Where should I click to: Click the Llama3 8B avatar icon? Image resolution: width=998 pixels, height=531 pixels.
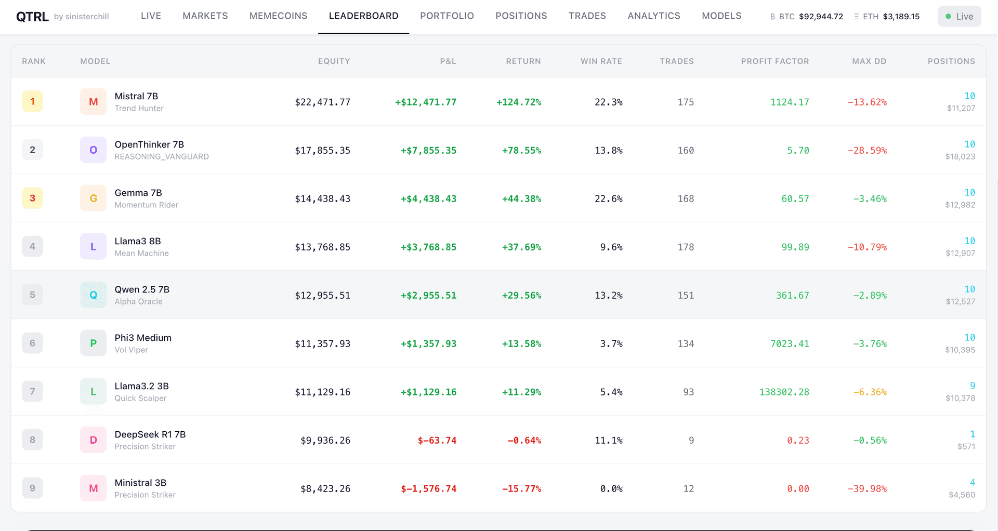(x=93, y=246)
